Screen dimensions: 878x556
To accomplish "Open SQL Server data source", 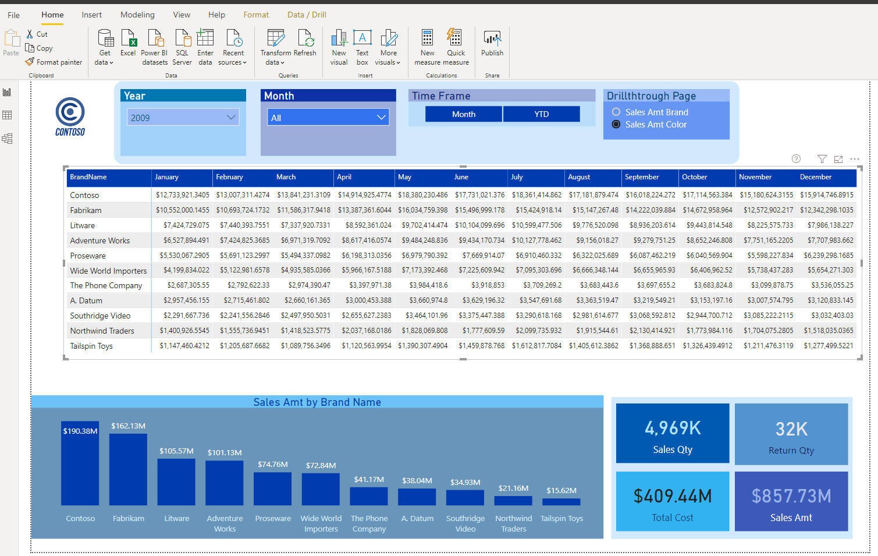I will pyautogui.click(x=182, y=47).
